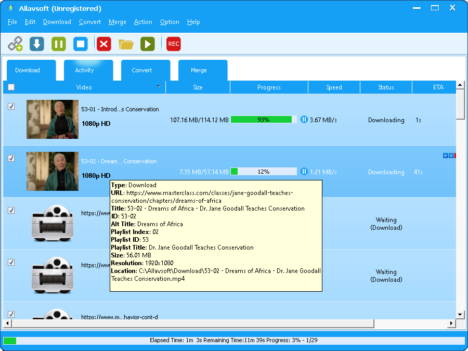Switch to the Download tab
This screenshot has width=468, height=351.
click(x=31, y=70)
